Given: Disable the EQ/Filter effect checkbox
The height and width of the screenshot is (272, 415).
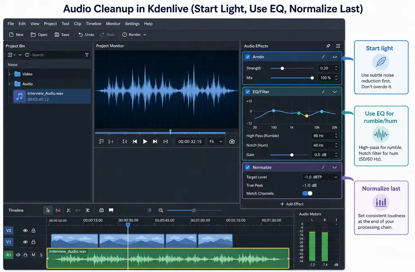Looking at the screenshot, I should tap(248, 92).
